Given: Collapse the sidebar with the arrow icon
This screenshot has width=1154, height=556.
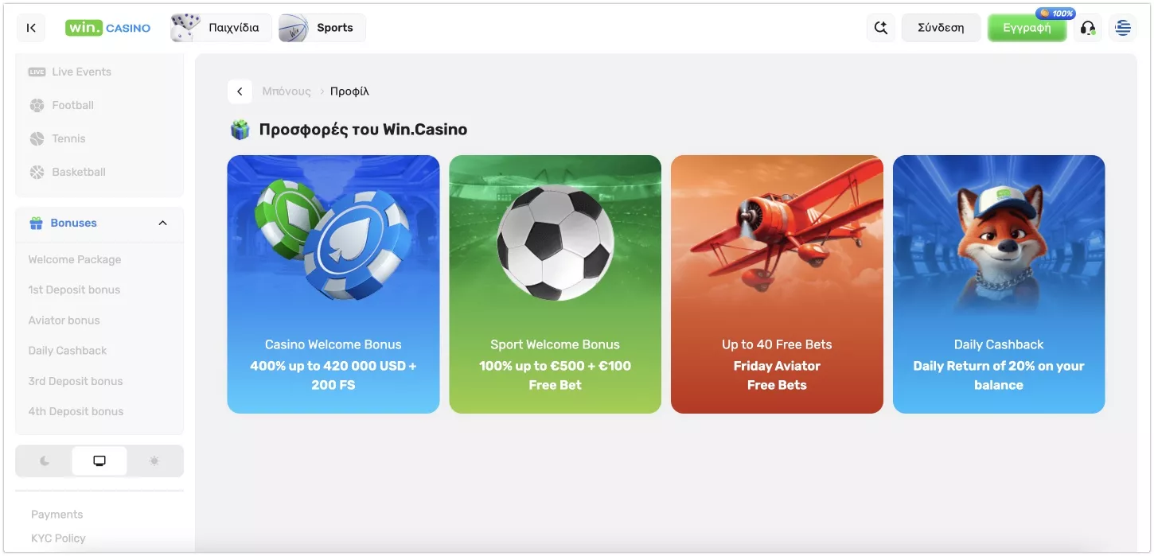Looking at the screenshot, I should click(31, 28).
